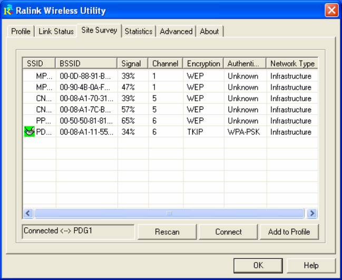
Task: Open Help from the bottom button
Action: 311,265
